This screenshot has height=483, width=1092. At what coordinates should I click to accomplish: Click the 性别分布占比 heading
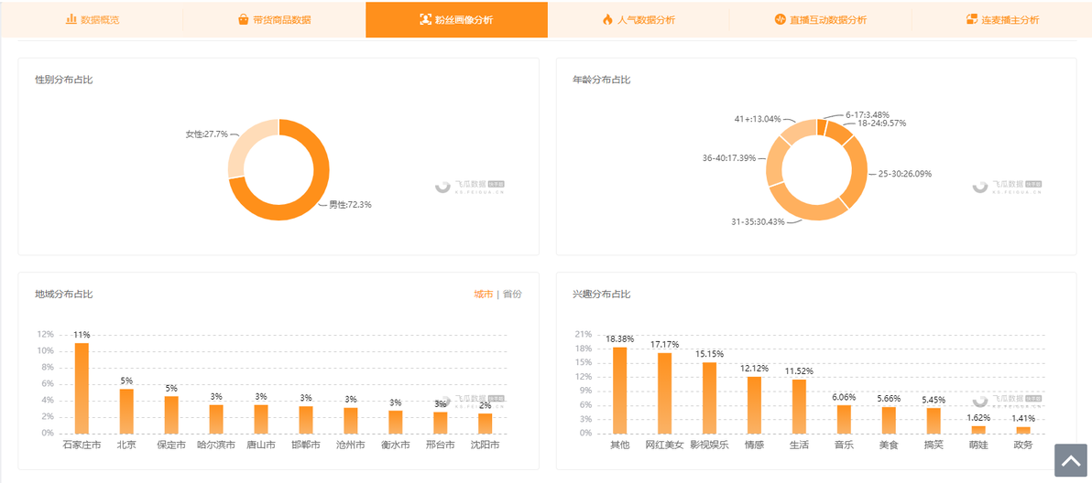(x=64, y=80)
